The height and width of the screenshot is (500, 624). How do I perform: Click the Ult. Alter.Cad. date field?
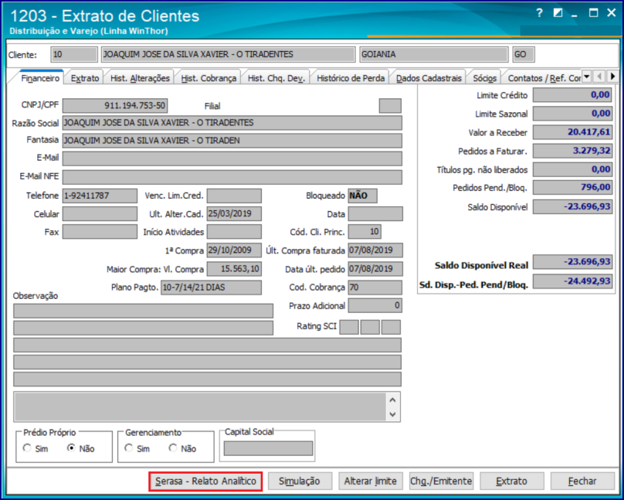coord(234,214)
